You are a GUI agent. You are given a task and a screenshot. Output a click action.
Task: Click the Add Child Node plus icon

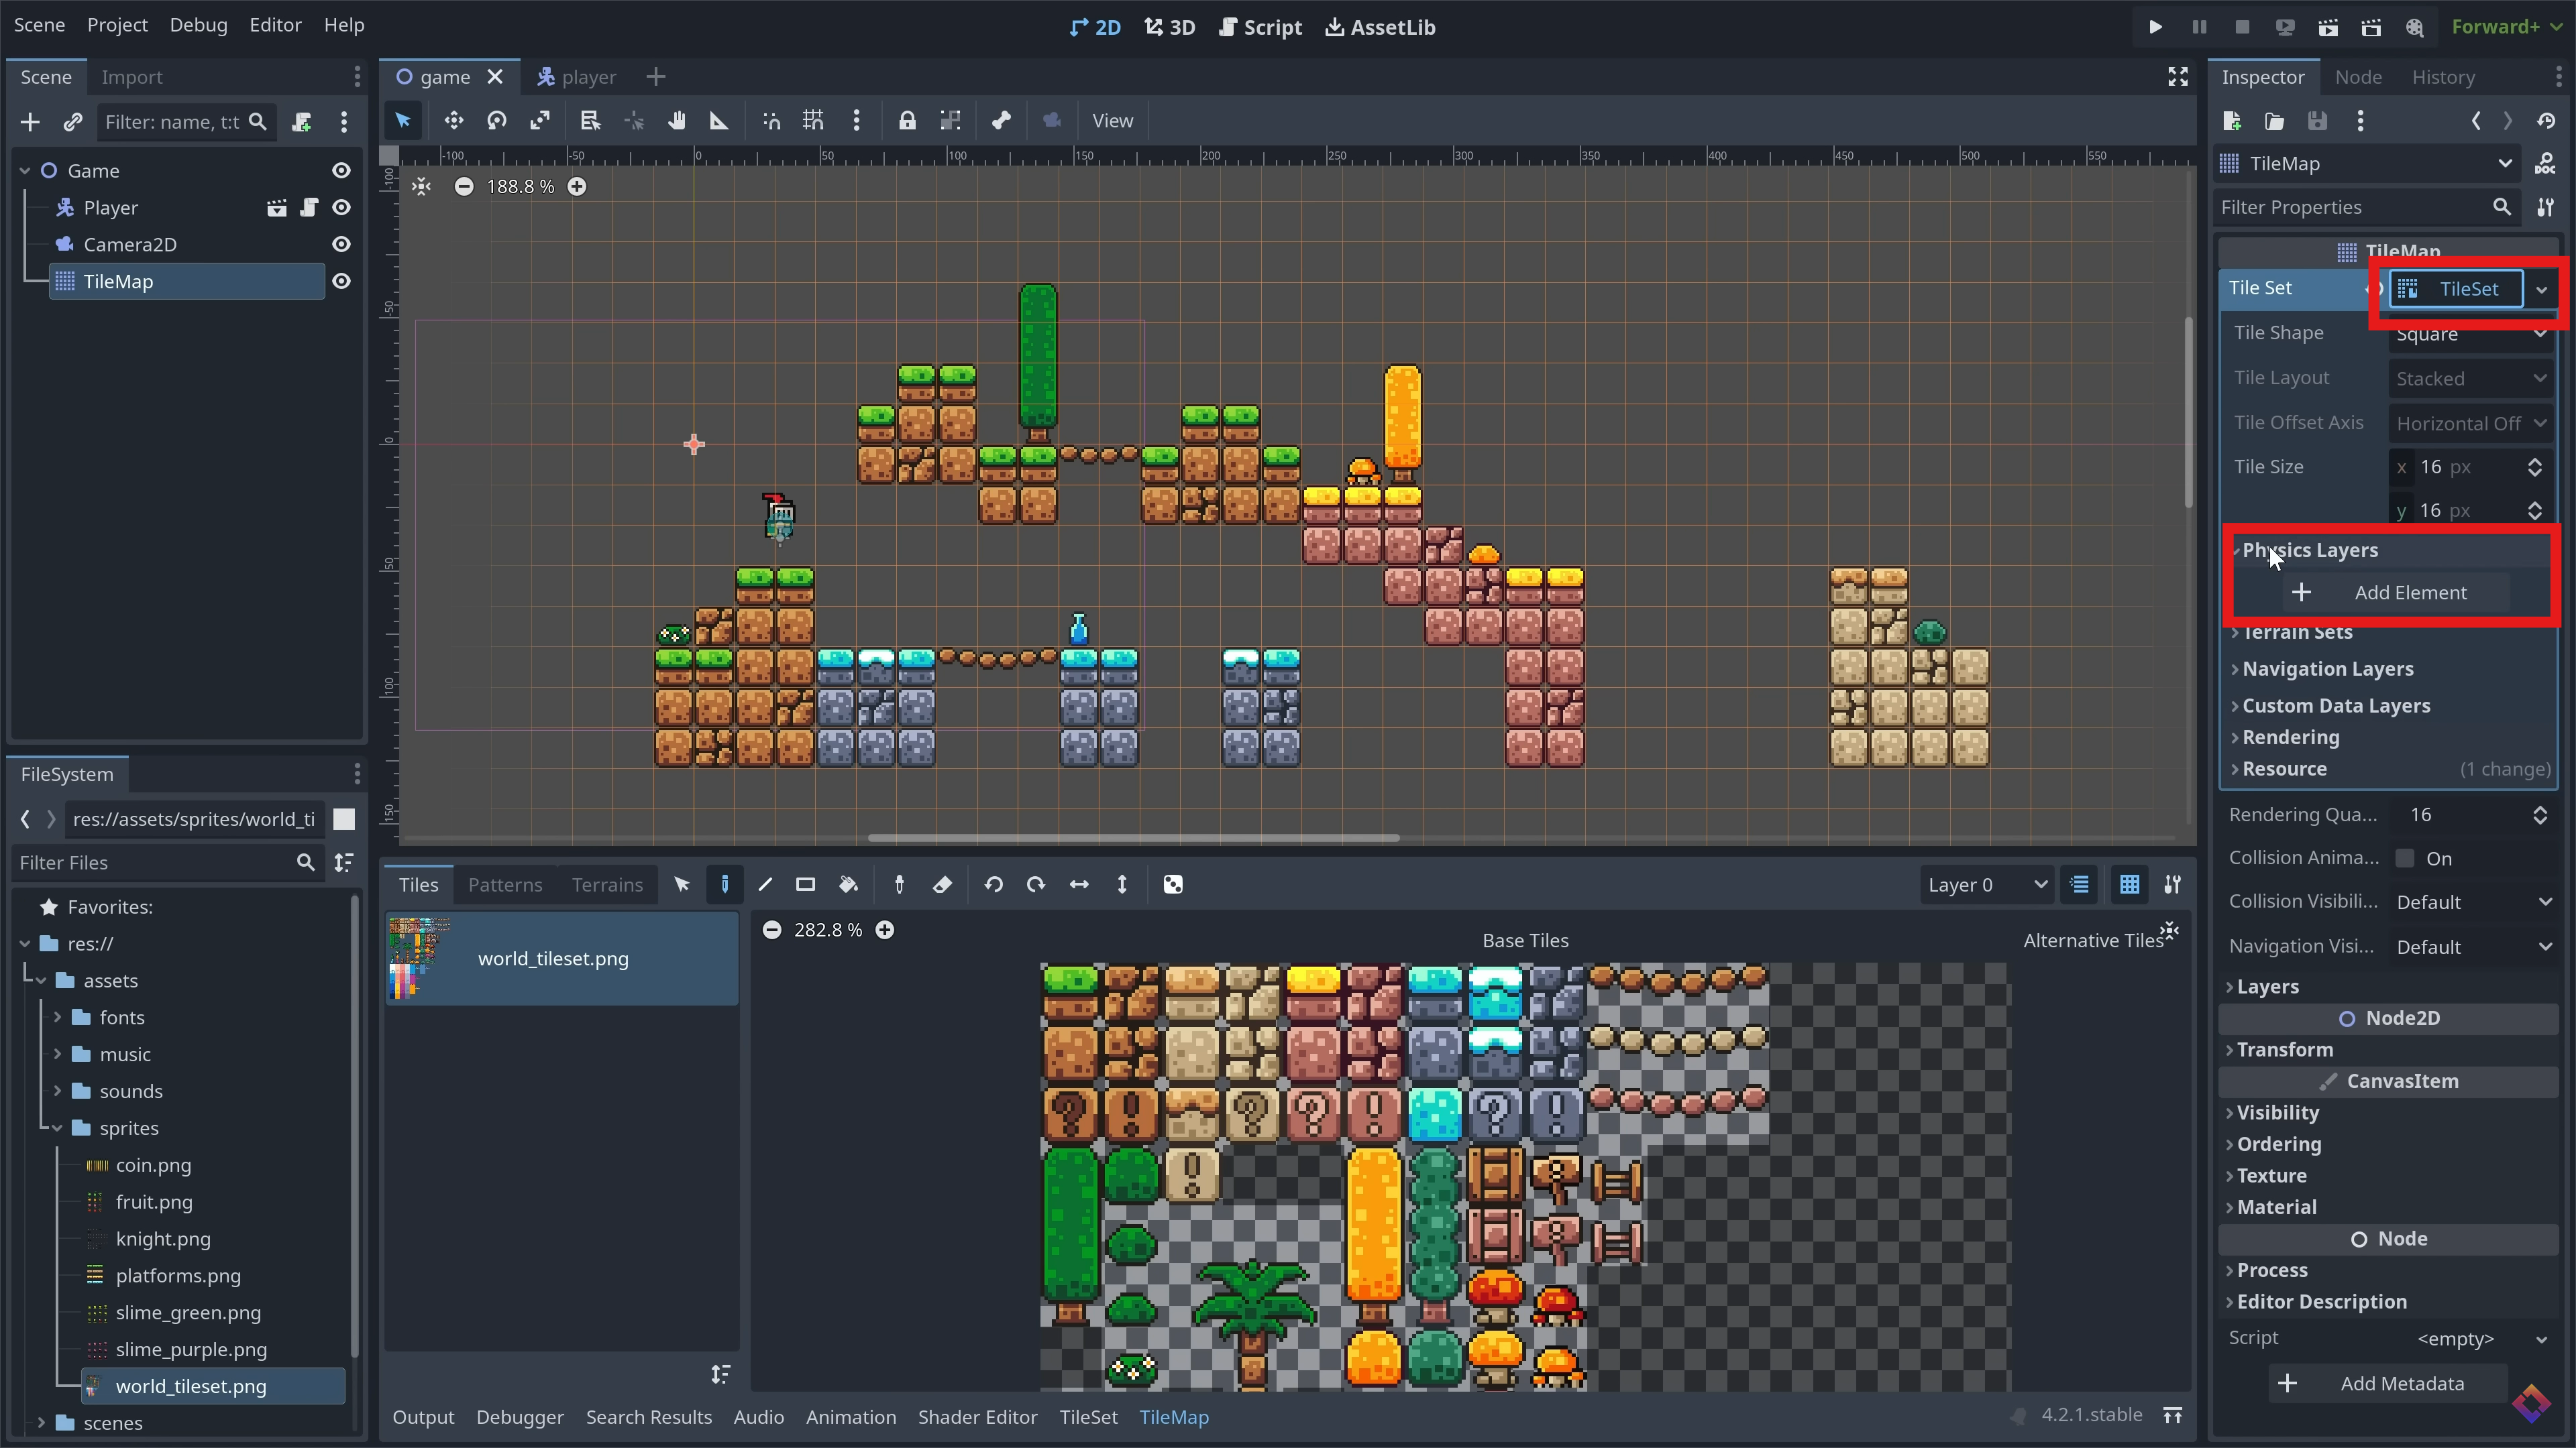[30, 122]
